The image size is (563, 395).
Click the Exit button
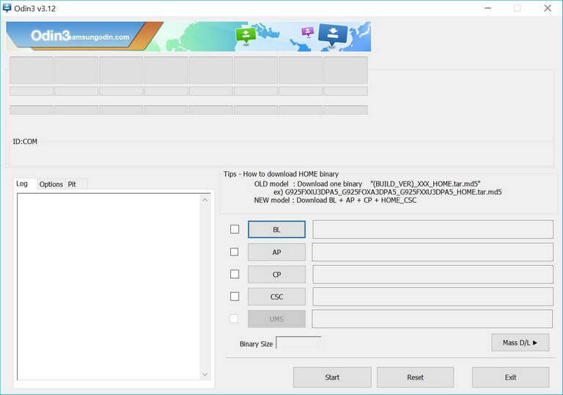510,377
